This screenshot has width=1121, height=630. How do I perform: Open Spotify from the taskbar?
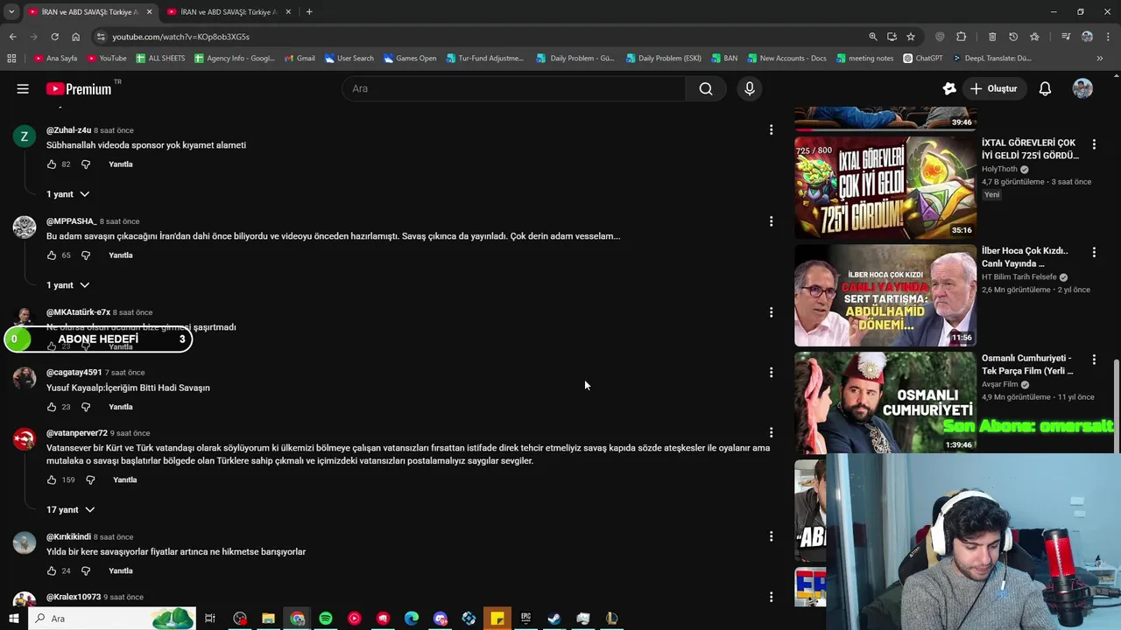[326, 619]
